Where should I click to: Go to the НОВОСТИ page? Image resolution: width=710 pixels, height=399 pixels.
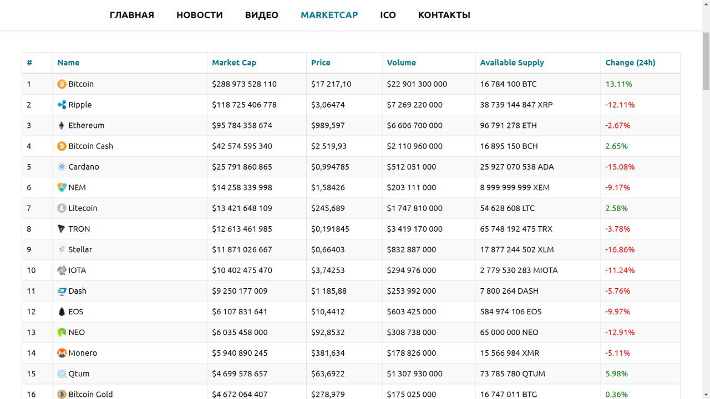(200, 15)
